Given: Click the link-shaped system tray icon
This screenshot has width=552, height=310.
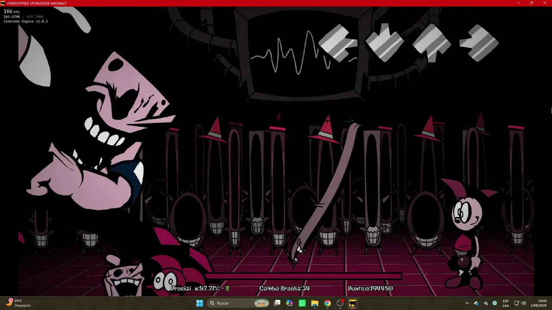Looking at the screenshot, I should (x=486, y=303).
